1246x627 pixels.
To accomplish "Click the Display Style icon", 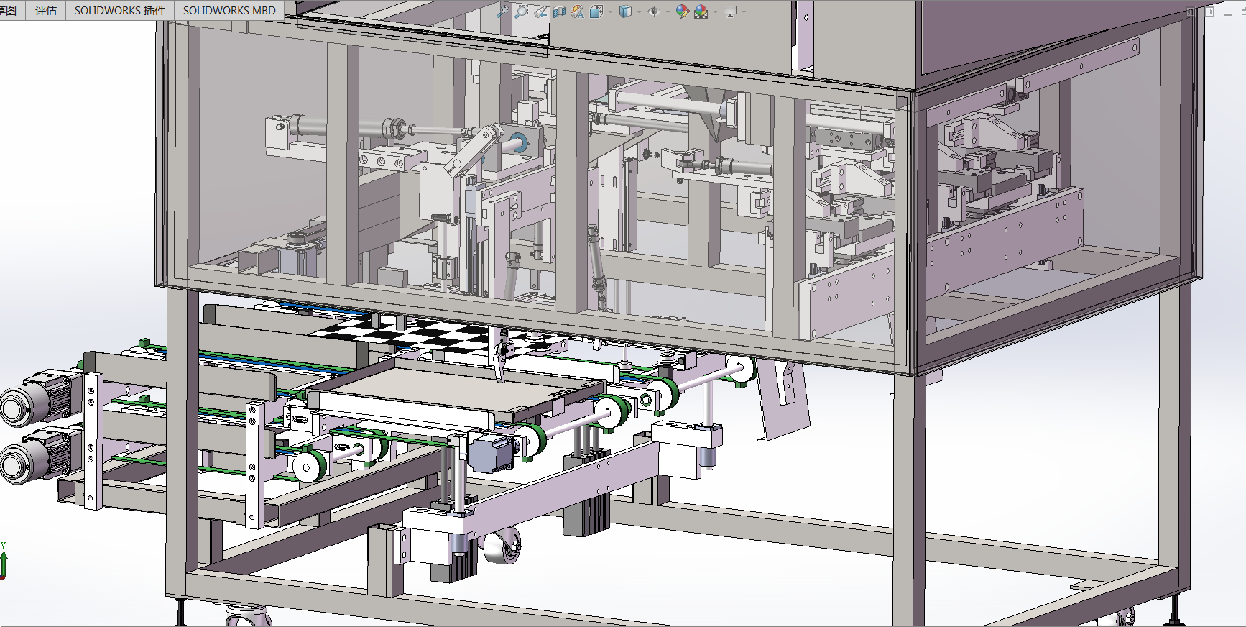I will click(626, 11).
